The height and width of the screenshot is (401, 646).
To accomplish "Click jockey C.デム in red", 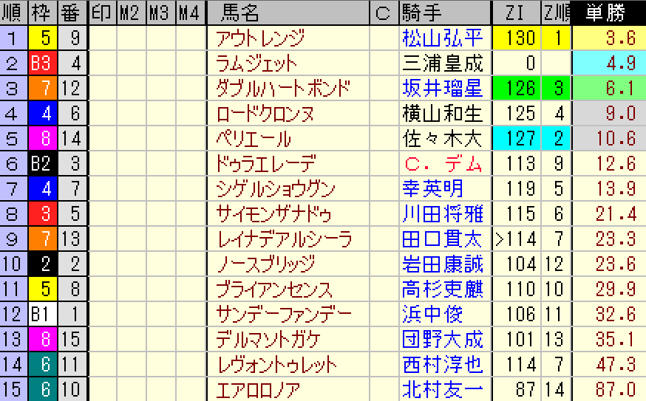I will [x=442, y=164].
